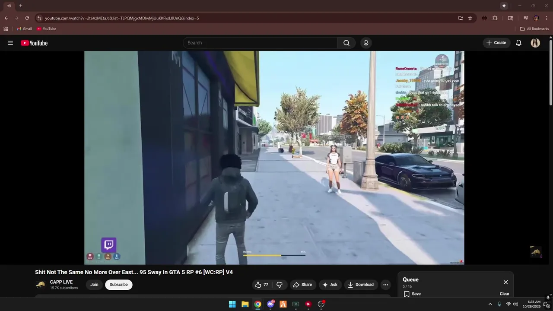The height and width of the screenshot is (311, 553).
Task: Dislike the video with thumbs down
Action: click(280, 285)
